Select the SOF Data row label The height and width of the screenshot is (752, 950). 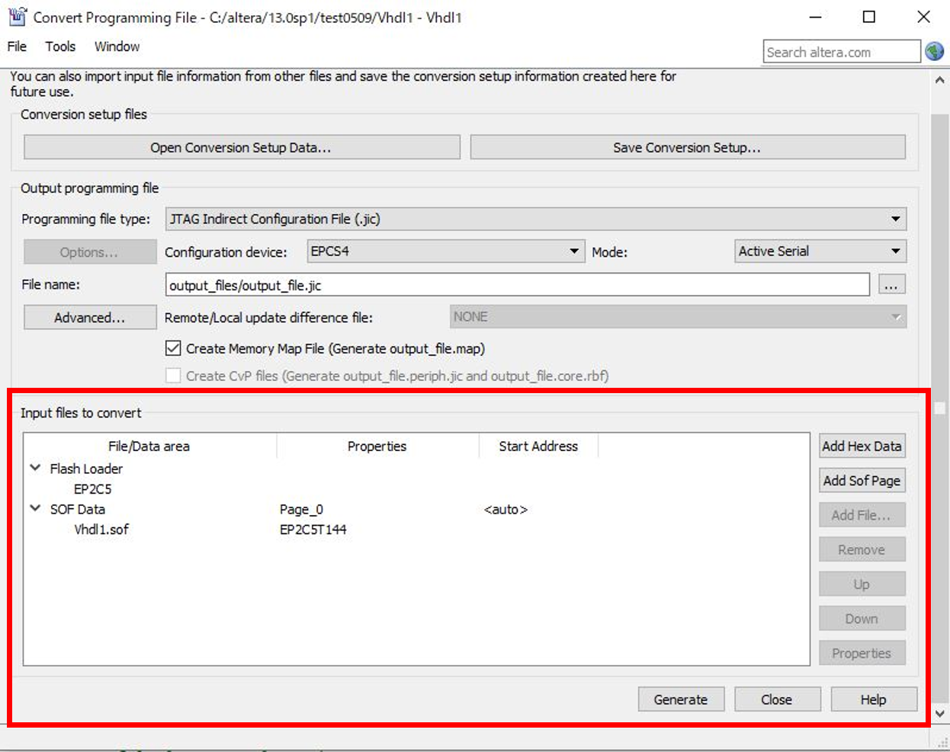click(x=78, y=509)
